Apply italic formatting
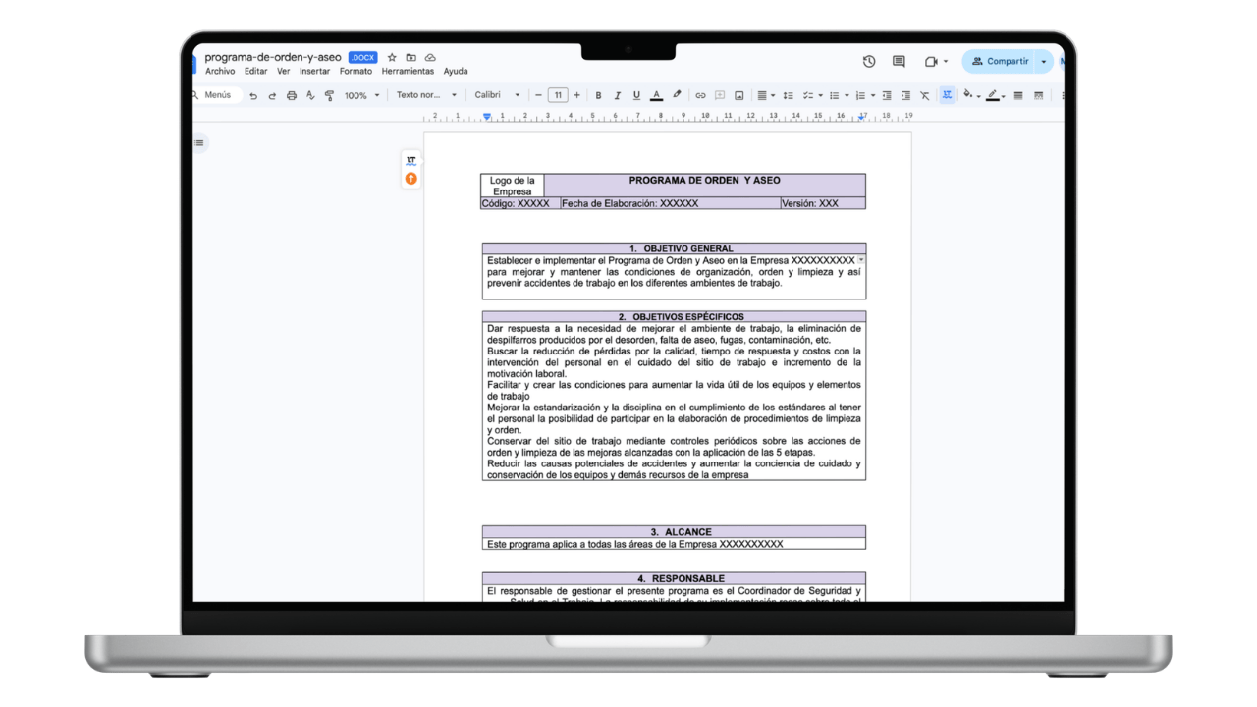This screenshot has width=1257, height=707. coord(617,95)
